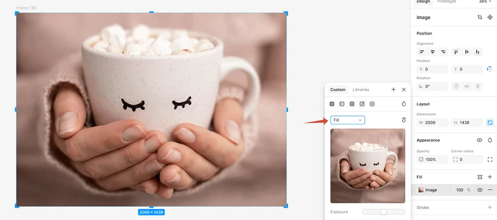Select video fill type icon

372,104
